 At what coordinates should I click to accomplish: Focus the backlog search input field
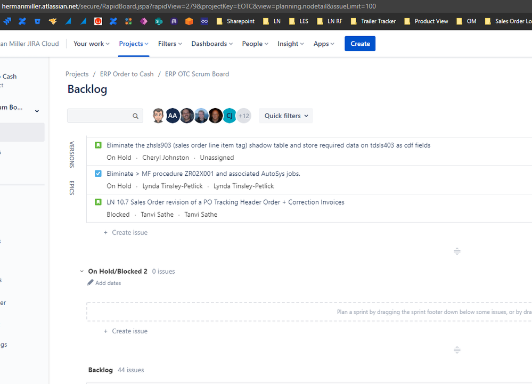click(105, 116)
